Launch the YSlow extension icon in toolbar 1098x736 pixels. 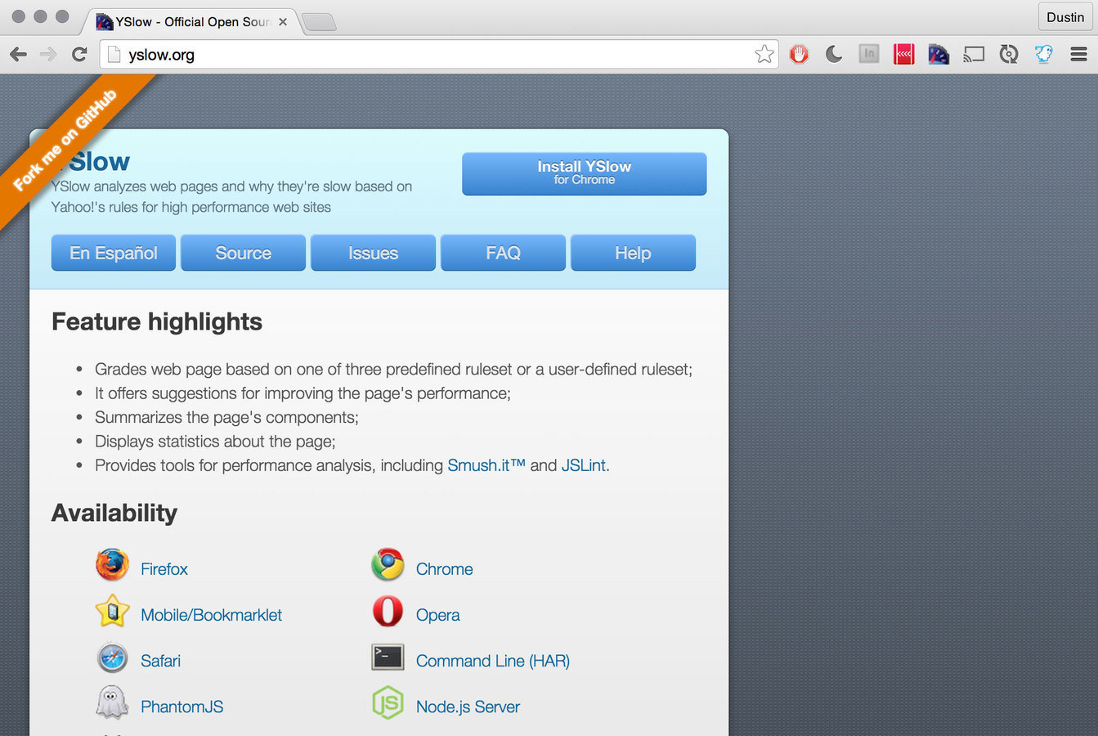click(939, 55)
